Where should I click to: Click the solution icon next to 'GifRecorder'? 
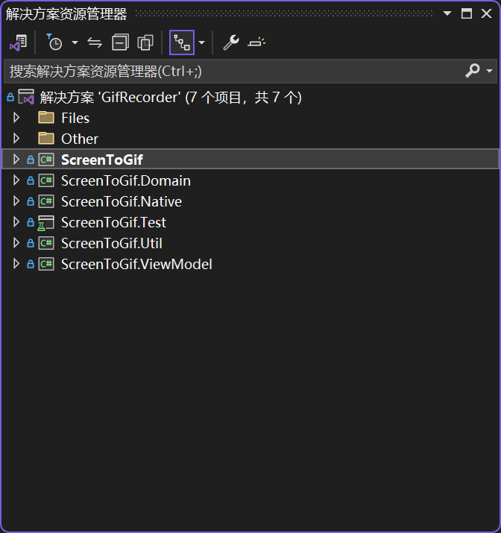pyautogui.click(x=26, y=97)
